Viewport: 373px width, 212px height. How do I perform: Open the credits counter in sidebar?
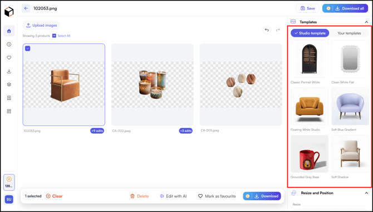click(9, 183)
